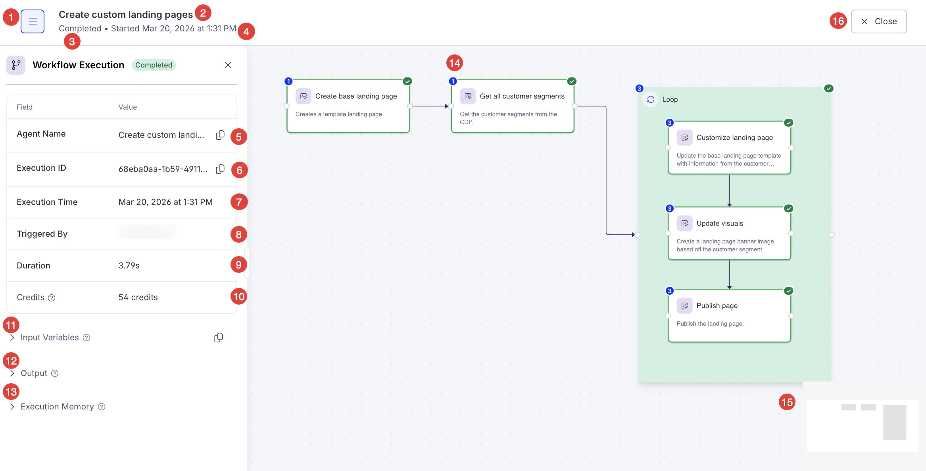Expand the Output section
Screen dimensions: 926x471
pos(12,373)
